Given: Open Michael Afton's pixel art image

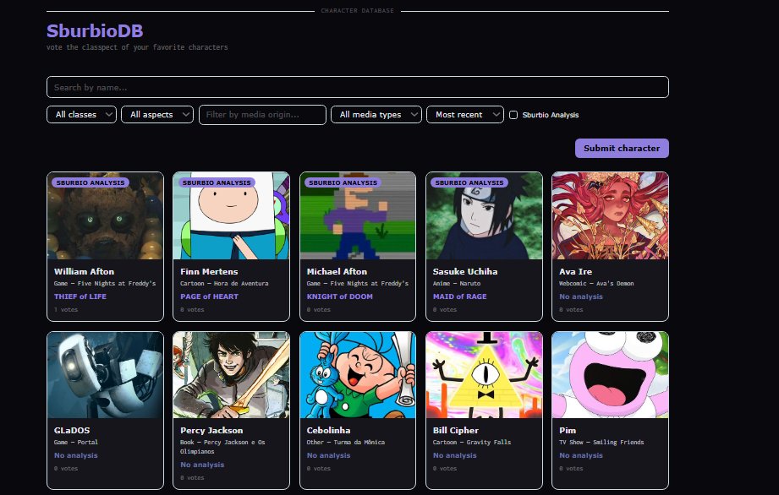Looking at the screenshot, I should click(358, 215).
